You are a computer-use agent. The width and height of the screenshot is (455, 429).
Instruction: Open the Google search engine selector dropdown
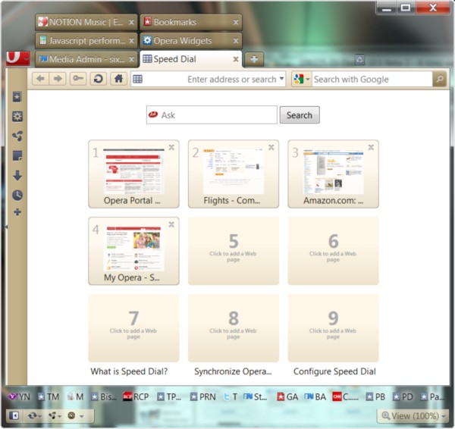(x=302, y=79)
